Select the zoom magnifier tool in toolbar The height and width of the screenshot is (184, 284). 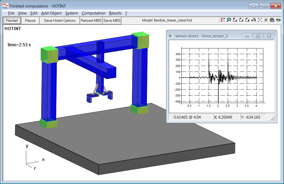pyautogui.click(x=229, y=20)
